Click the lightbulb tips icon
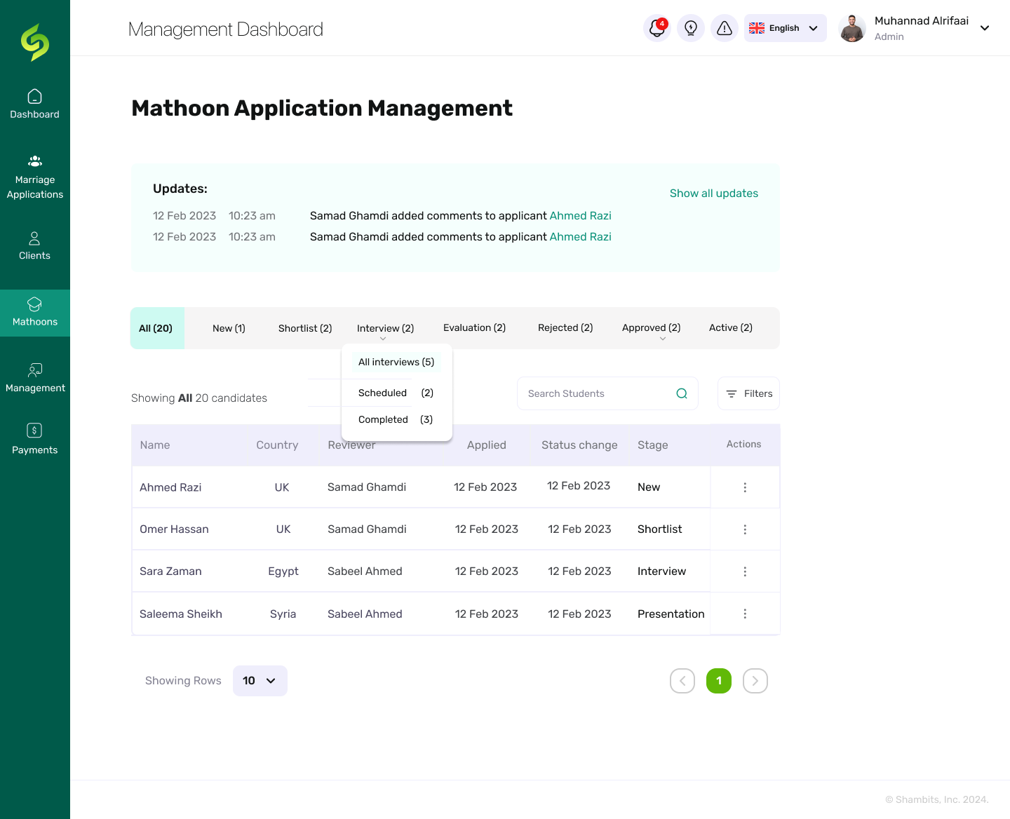The image size is (1010, 819). 691,28
